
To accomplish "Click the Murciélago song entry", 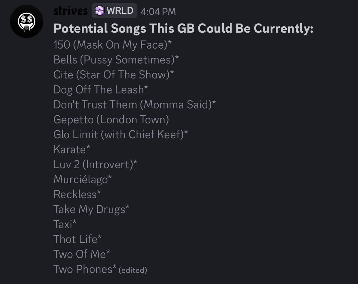I will [83, 179].
